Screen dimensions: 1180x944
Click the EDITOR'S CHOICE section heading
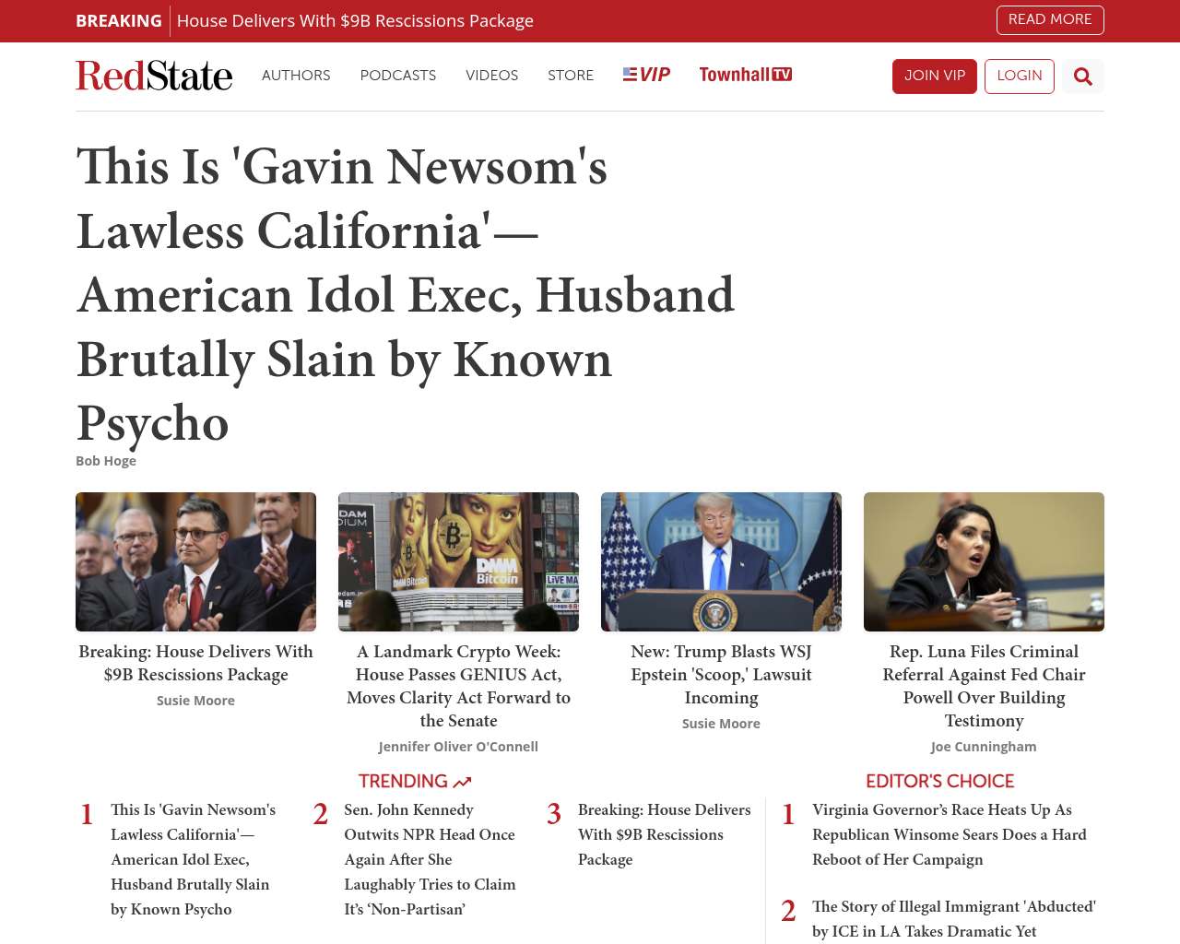coord(939,782)
